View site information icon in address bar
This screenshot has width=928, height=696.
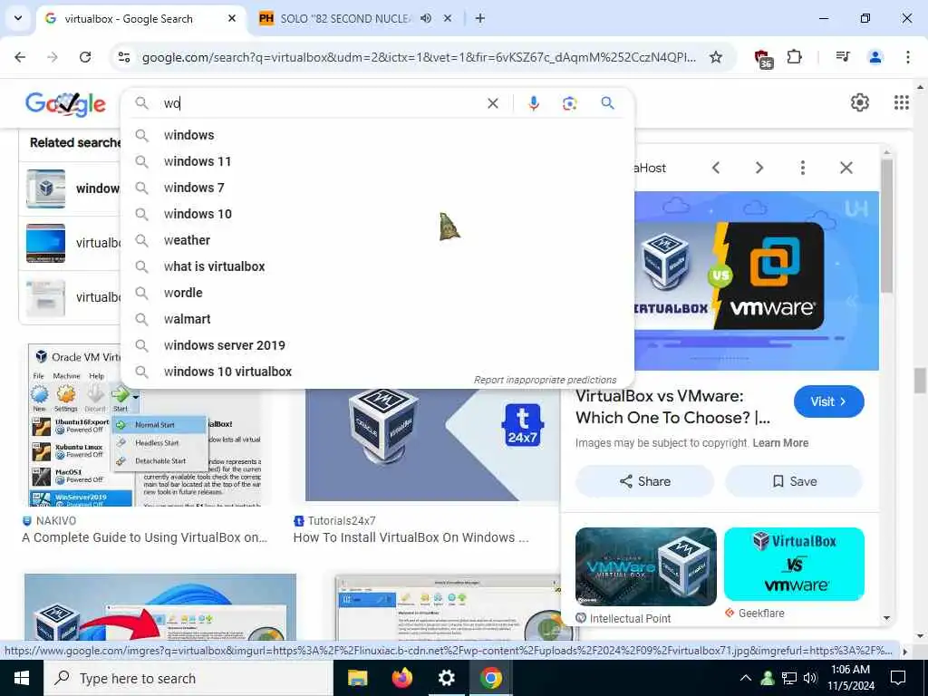pos(124,57)
